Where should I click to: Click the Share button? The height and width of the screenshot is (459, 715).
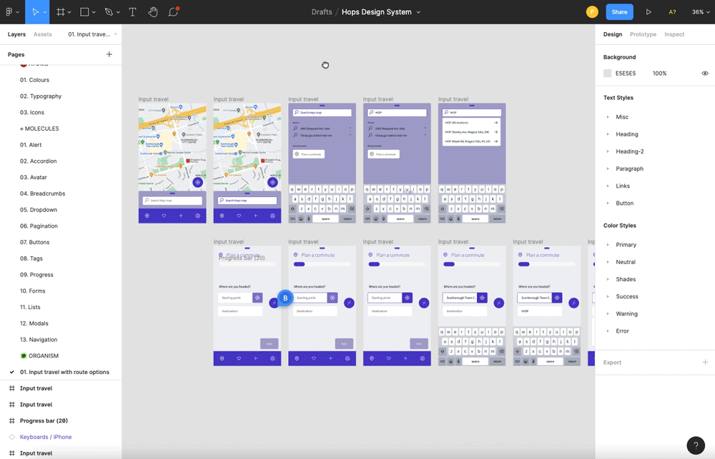(619, 12)
